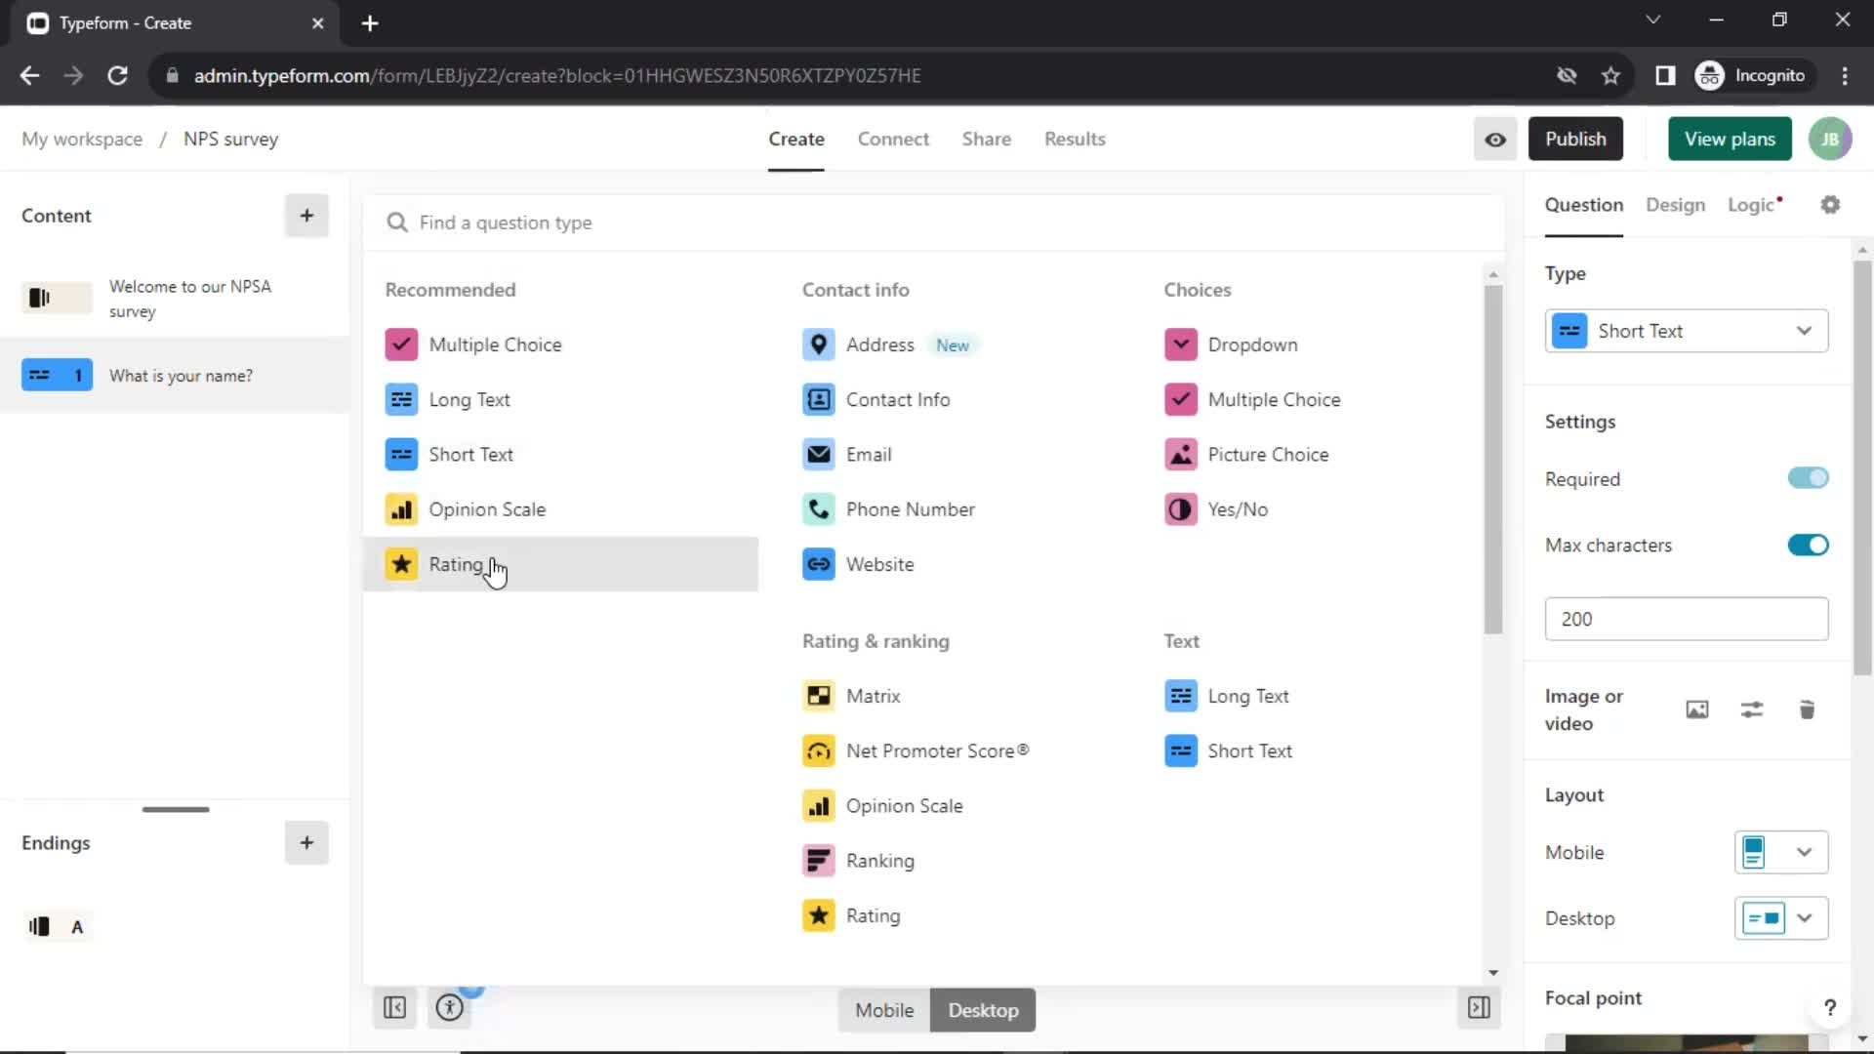1874x1054 pixels.
Task: Reload the page in browser
Action: pyautogui.click(x=117, y=75)
